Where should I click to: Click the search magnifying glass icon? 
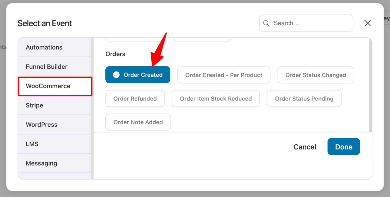266,23
